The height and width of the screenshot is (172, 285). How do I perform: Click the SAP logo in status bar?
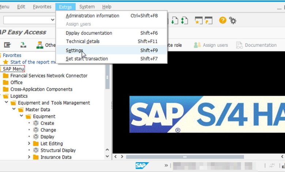(142, 165)
